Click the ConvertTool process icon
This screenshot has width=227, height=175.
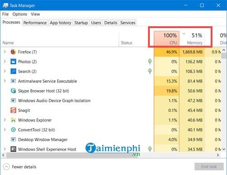[x=13, y=130]
